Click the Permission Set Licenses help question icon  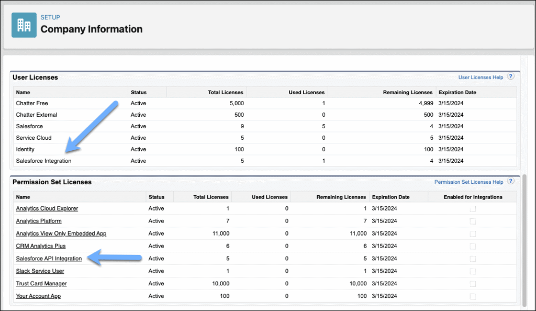click(x=511, y=182)
